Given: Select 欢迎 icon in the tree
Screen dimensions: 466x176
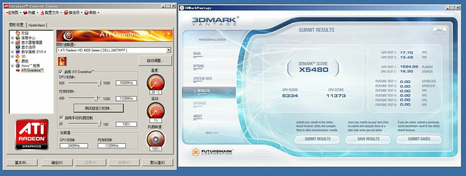Looking at the screenshot, I should (x=18, y=33).
